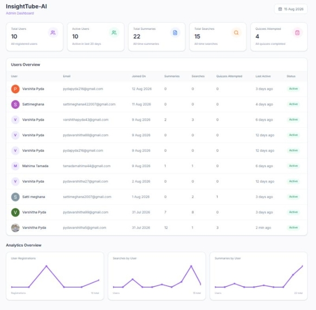Click the Total Users people icon
Image resolution: width=316 pixels, height=310 pixels.
53,32
